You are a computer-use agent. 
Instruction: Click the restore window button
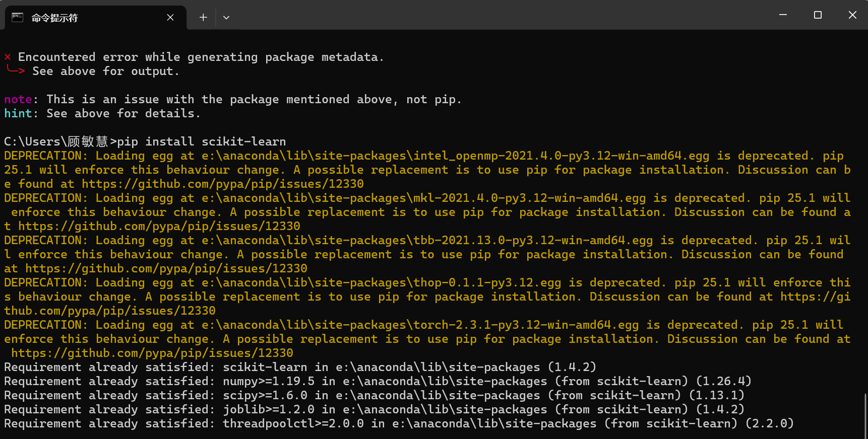[817, 15]
